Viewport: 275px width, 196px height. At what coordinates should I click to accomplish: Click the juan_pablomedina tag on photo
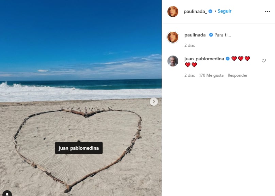pyautogui.click(x=79, y=148)
